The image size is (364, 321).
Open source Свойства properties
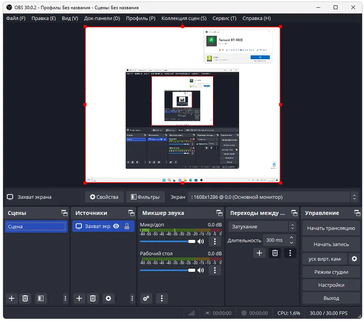coord(104,197)
